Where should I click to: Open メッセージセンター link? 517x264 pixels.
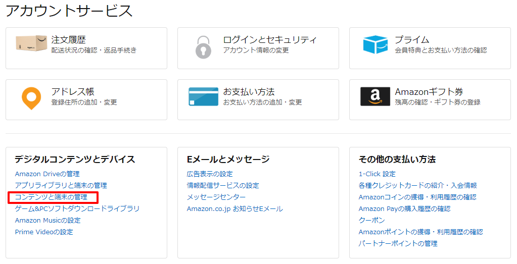coord(216,197)
